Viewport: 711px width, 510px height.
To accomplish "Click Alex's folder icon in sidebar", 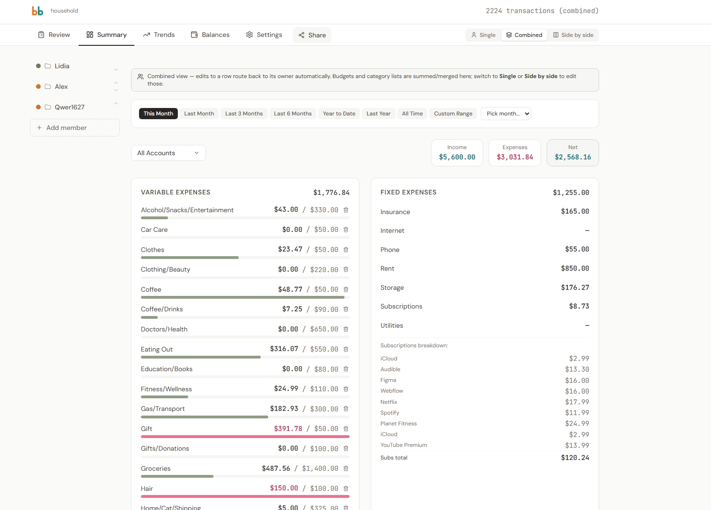I will [x=48, y=86].
